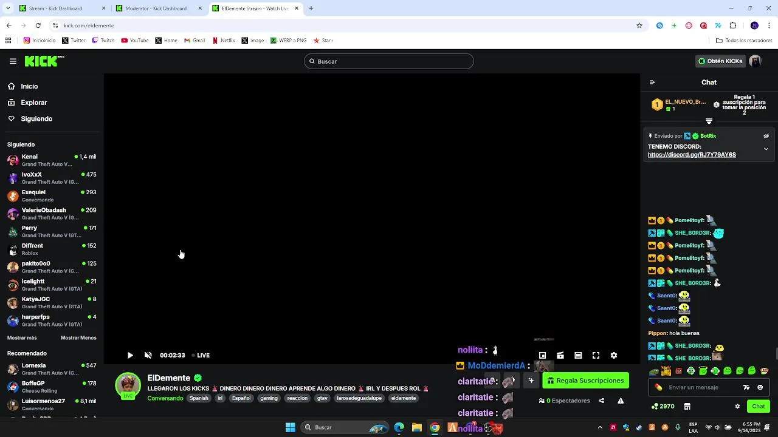Click ElDemente verified badge
Viewport: 778px width, 437px height.
[198, 378]
